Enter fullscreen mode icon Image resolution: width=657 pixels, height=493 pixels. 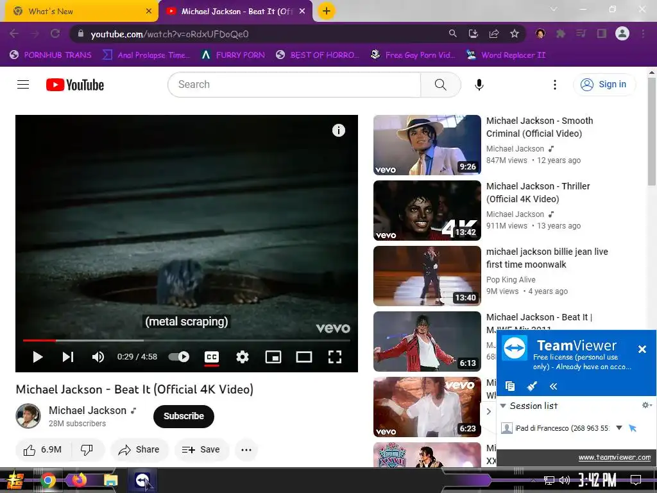[x=335, y=357]
